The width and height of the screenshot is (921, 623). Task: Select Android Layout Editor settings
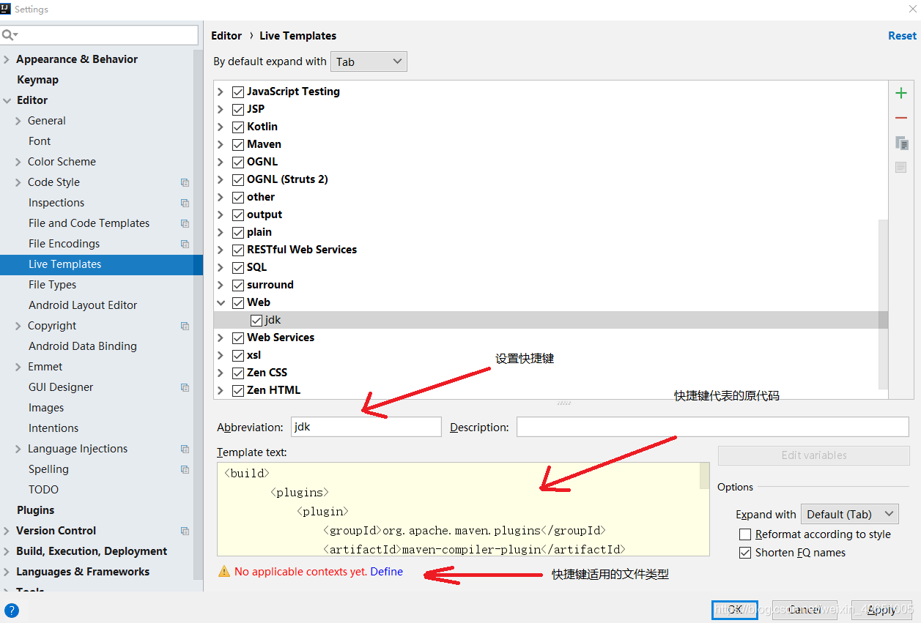point(83,305)
